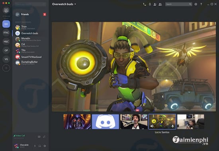Viewport: 219px width, 151px height.
Task: Select the hooded villain video thumbnail
Action: pyautogui.click(x=77, y=122)
